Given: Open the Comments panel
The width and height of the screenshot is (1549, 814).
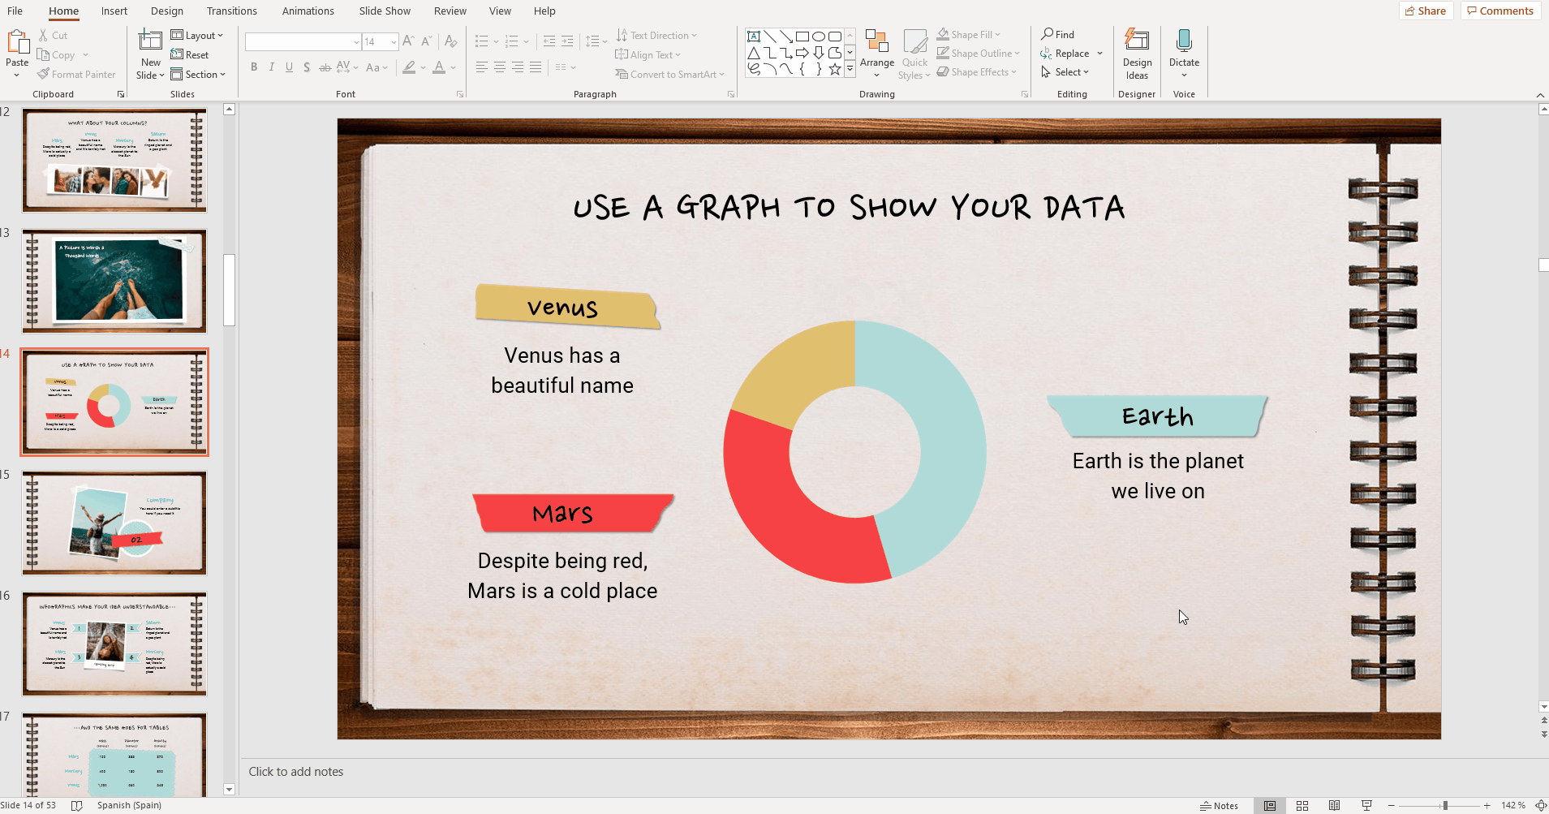Looking at the screenshot, I should (1500, 11).
